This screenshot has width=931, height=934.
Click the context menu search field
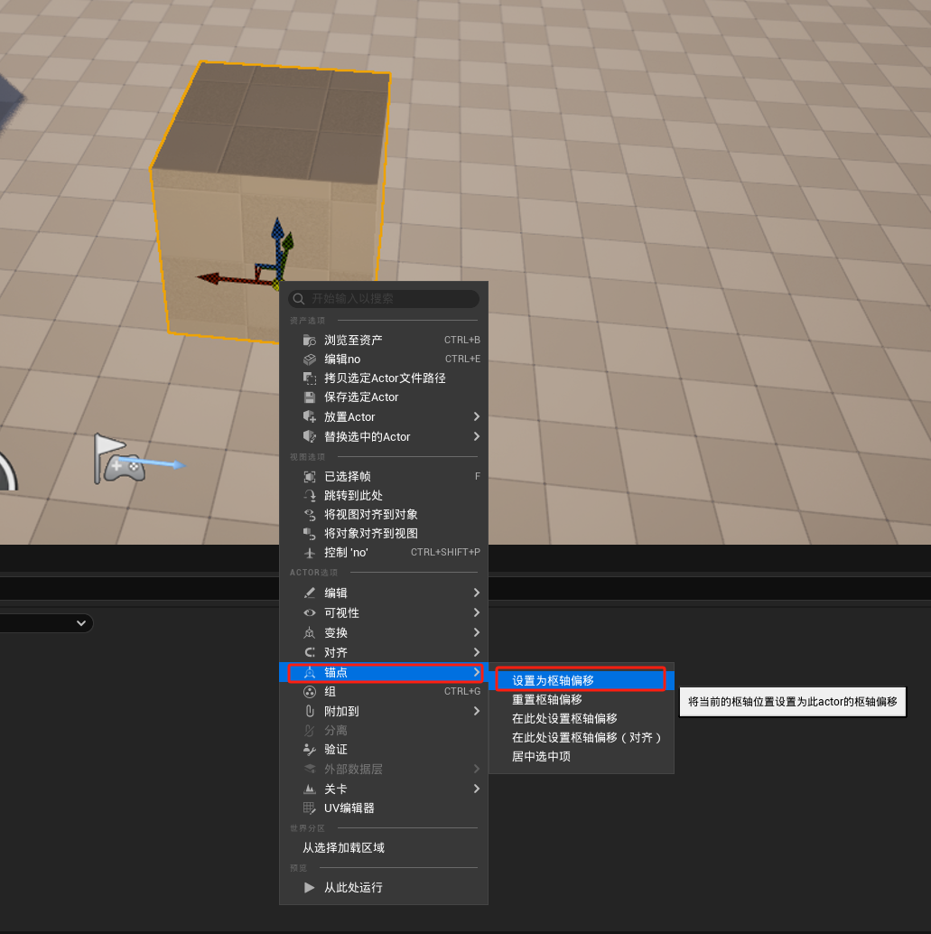click(388, 299)
